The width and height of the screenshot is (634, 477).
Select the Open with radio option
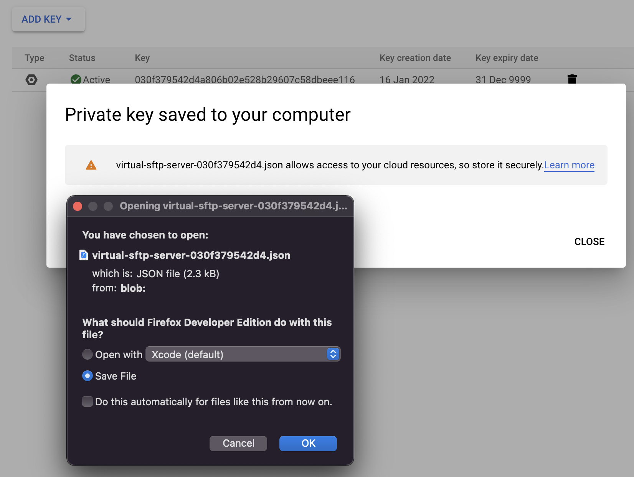coord(88,354)
